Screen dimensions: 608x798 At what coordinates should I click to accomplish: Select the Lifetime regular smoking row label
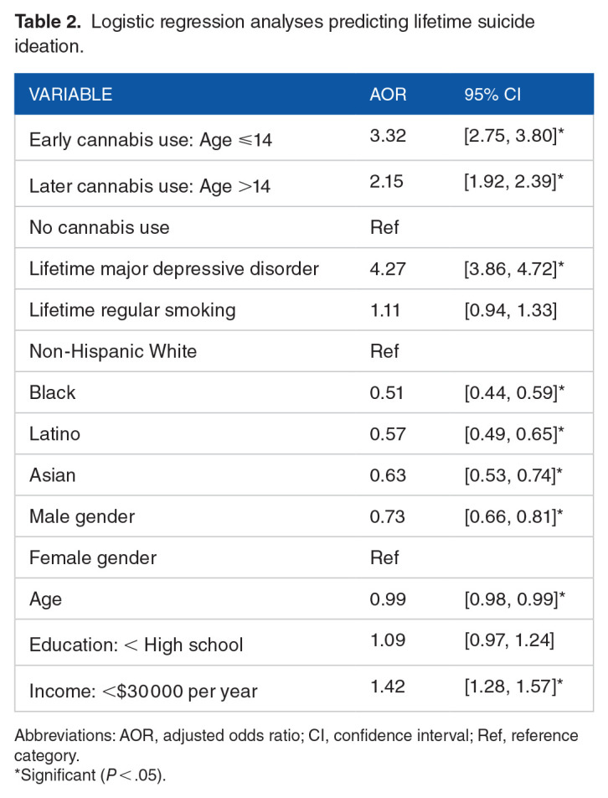132,310
